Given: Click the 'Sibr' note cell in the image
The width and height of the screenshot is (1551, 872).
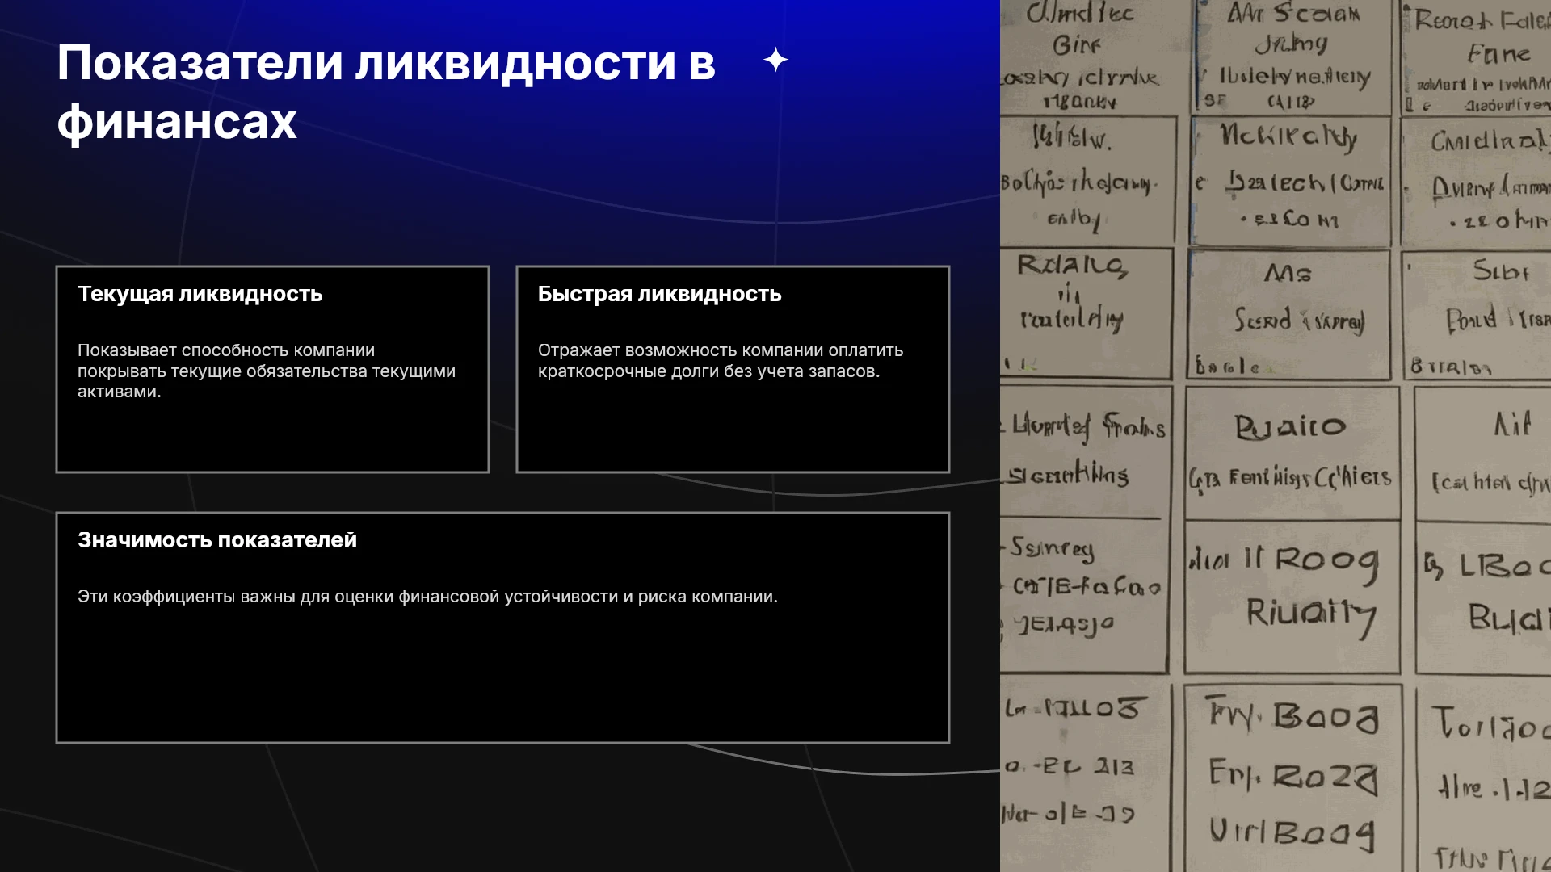Looking at the screenshot, I should (1478, 315).
